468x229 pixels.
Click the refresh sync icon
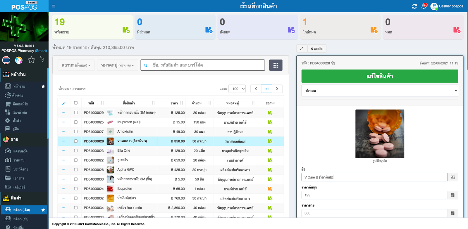coord(414,6)
